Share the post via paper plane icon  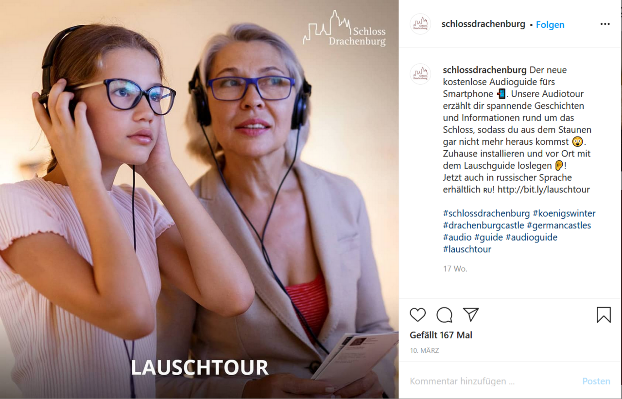(x=471, y=314)
